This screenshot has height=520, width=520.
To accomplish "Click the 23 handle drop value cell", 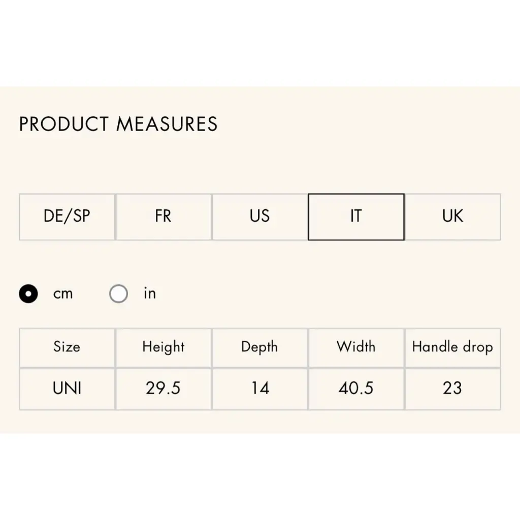I will coord(452,388).
